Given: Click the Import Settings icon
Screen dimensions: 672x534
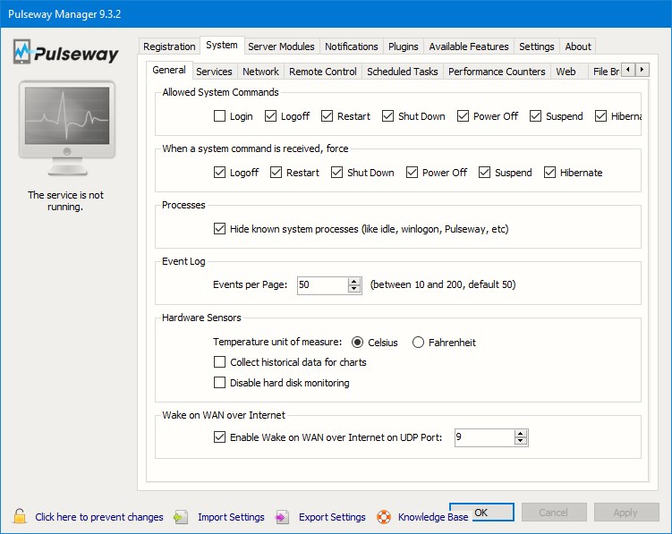Looking at the screenshot, I should (x=182, y=516).
